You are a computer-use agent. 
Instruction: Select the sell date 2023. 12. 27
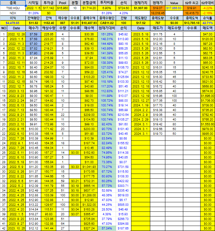tap(141, 100)
